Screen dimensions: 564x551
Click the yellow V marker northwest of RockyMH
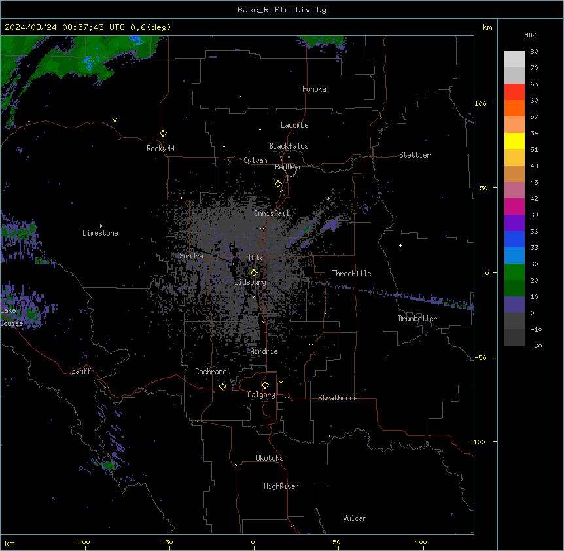(115, 120)
